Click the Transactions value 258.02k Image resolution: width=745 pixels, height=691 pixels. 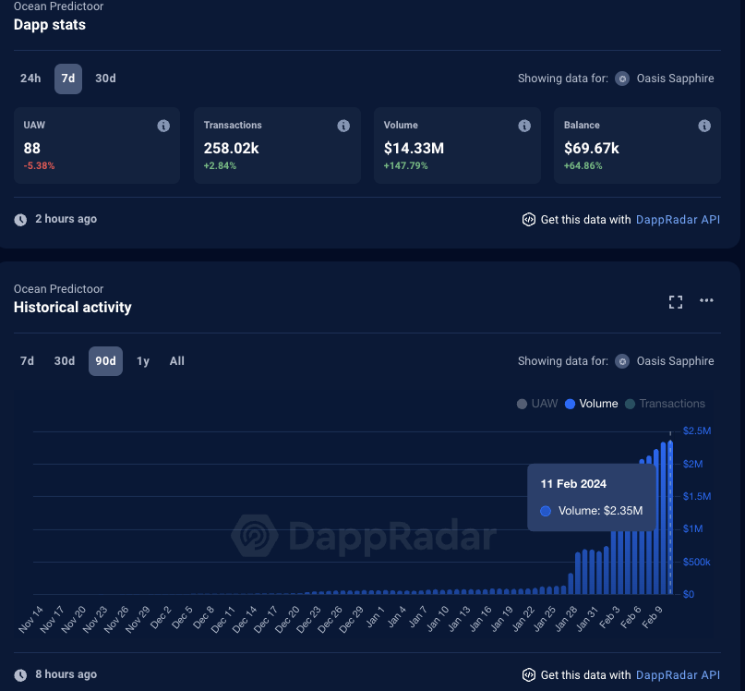pos(231,149)
